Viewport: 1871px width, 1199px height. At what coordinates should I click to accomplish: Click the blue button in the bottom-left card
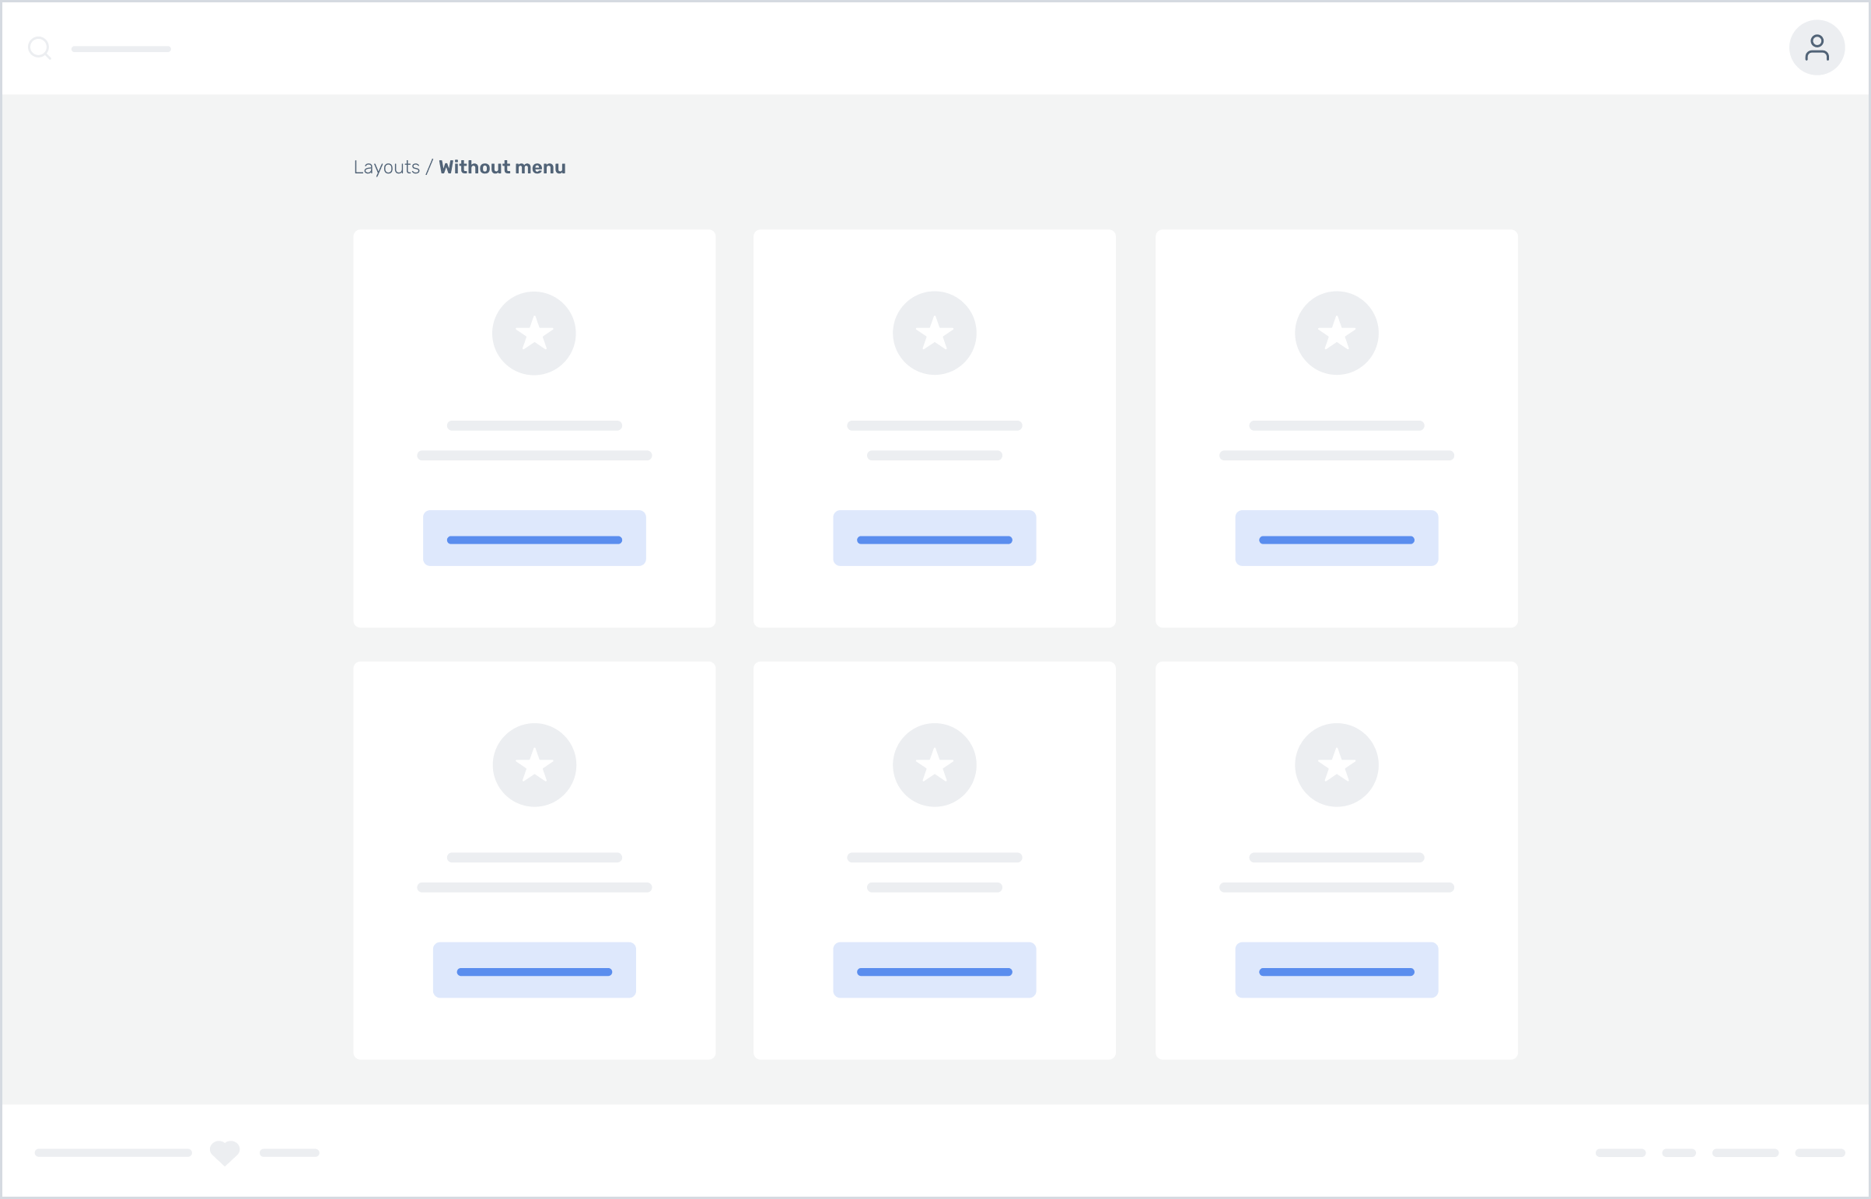[x=534, y=970]
